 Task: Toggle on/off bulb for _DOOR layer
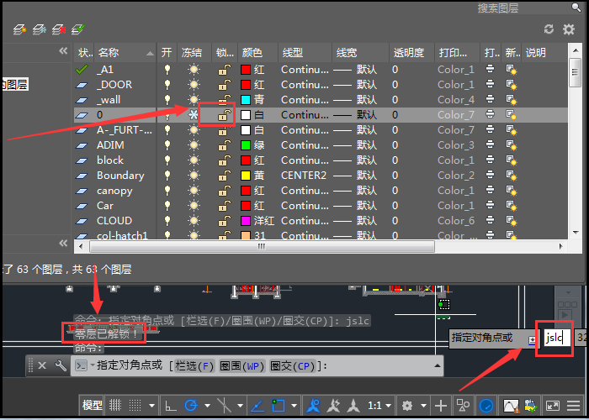[167, 84]
